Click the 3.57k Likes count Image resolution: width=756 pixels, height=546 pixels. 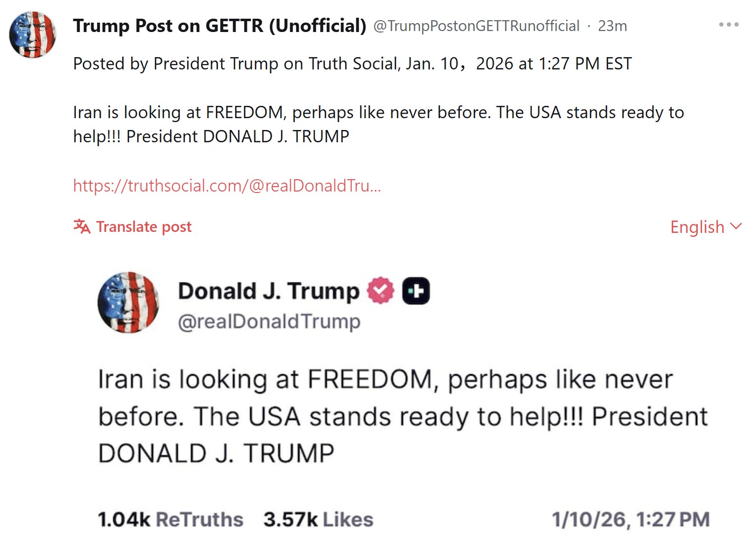pyautogui.click(x=318, y=519)
